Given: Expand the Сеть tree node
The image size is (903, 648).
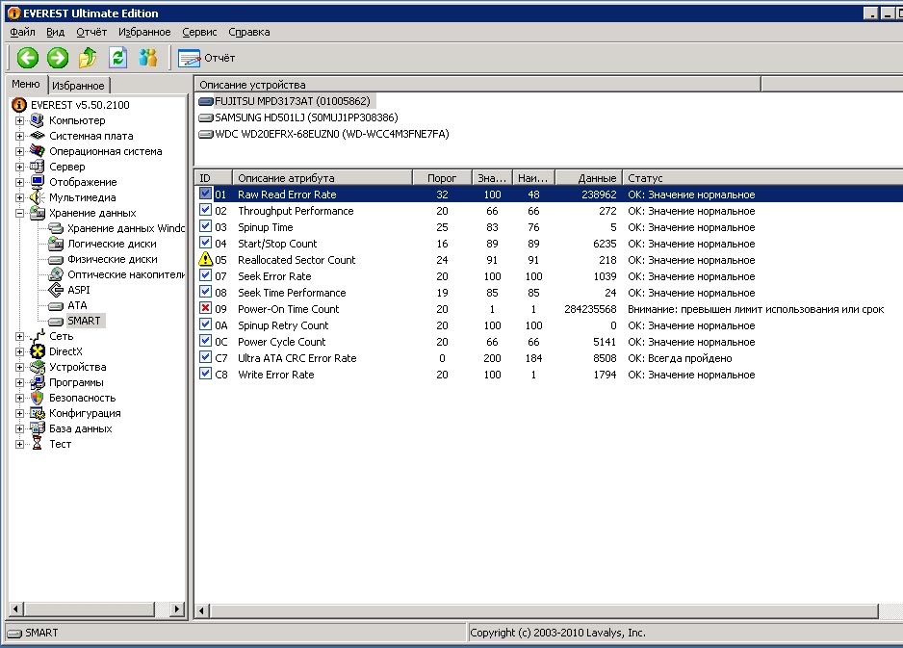Looking at the screenshot, I should [19, 336].
